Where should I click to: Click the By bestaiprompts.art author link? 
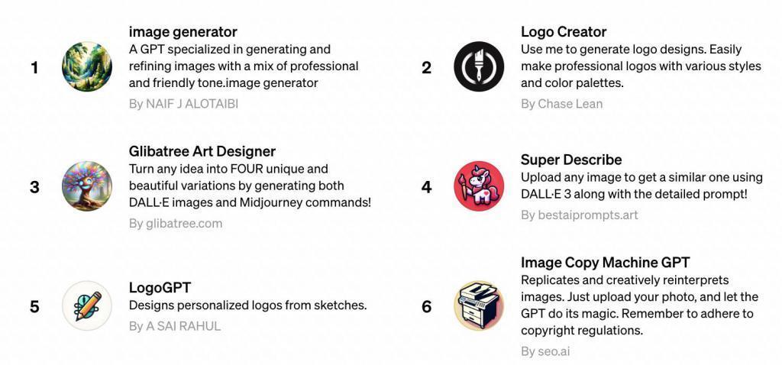click(x=579, y=215)
